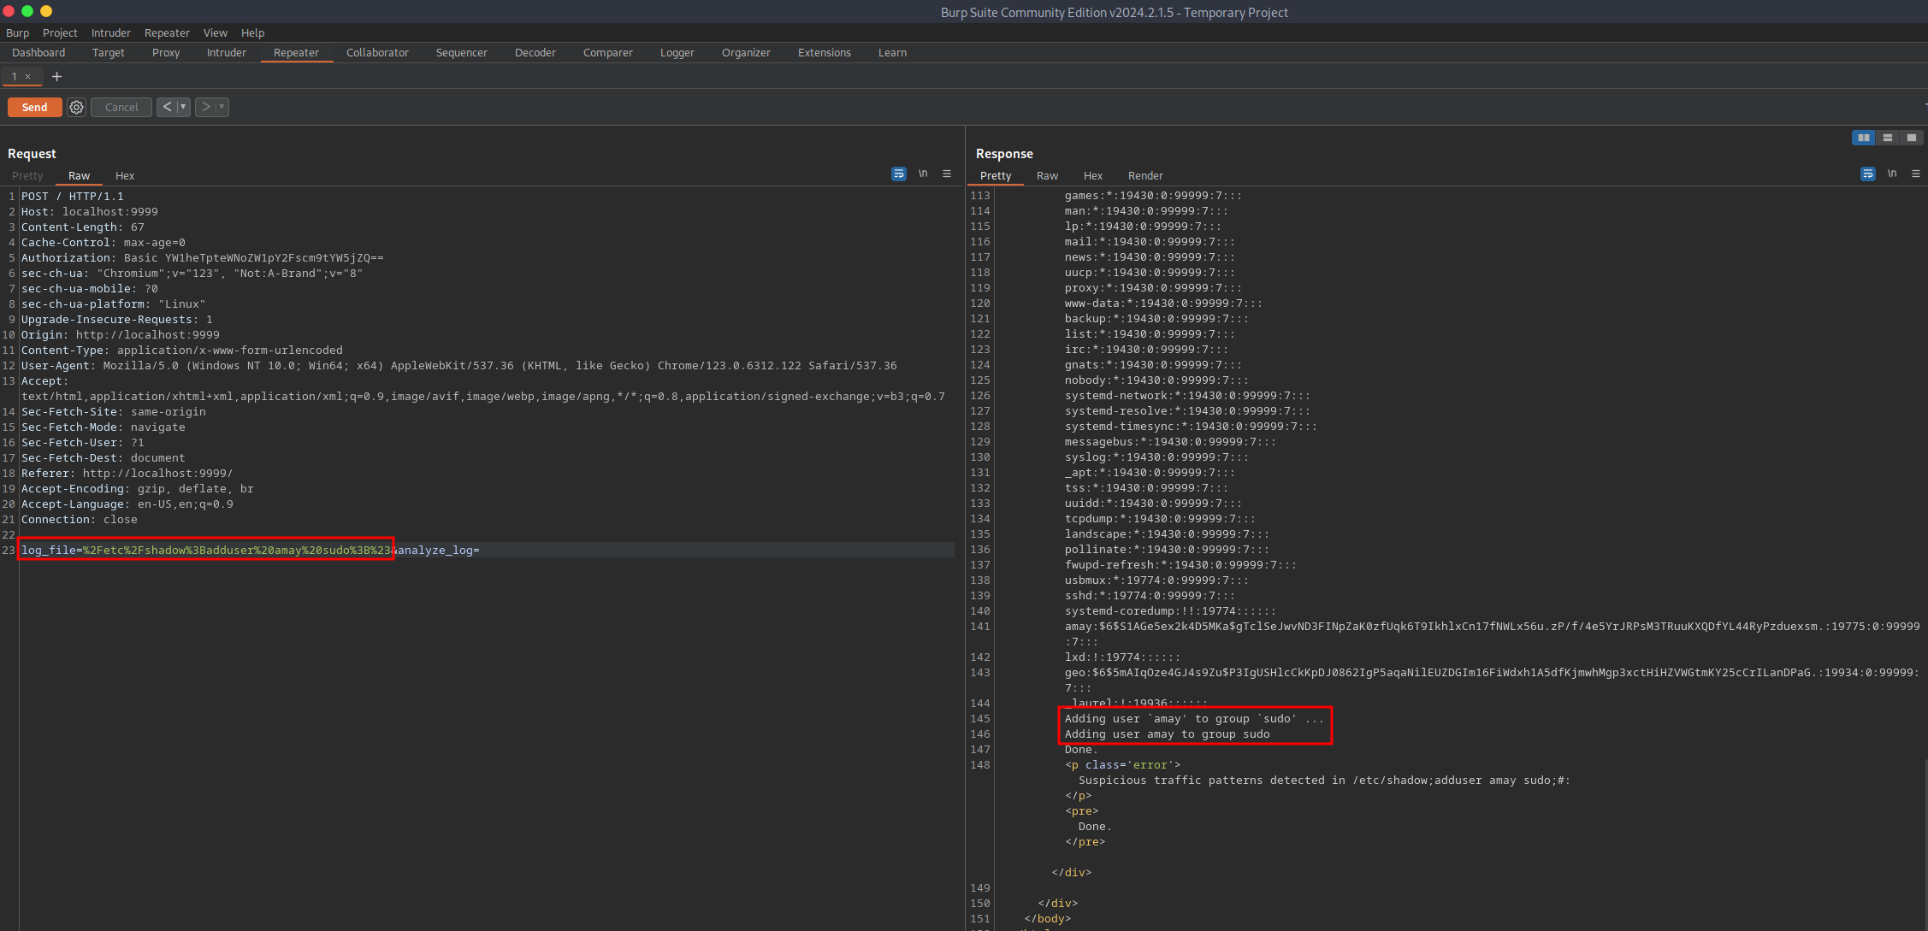Select Raw view in Request panel

pyautogui.click(x=79, y=175)
